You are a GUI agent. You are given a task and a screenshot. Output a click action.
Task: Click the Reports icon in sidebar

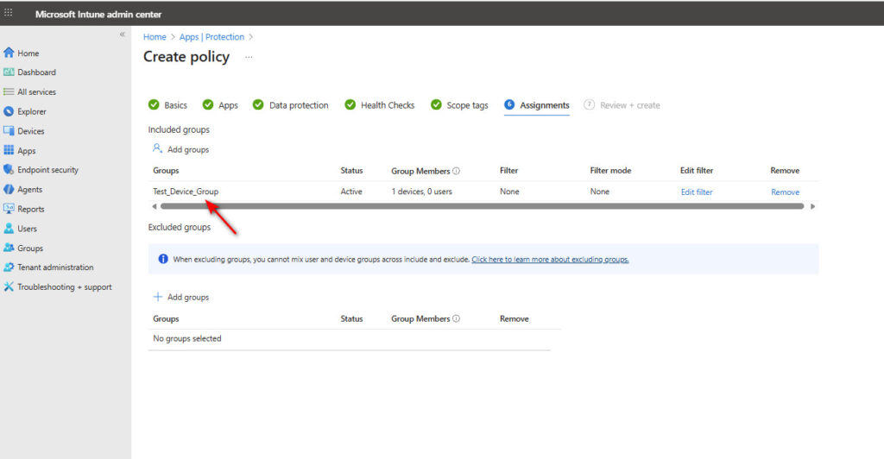(x=9, y=209)
